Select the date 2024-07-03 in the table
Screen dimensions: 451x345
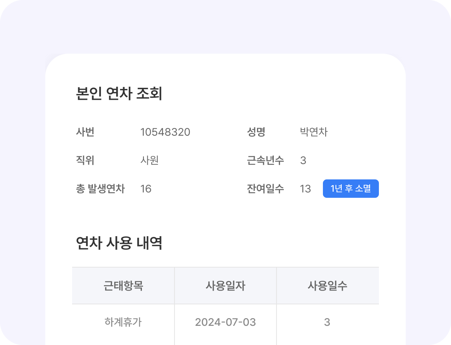pyautogui.click(x=225, y=322)
